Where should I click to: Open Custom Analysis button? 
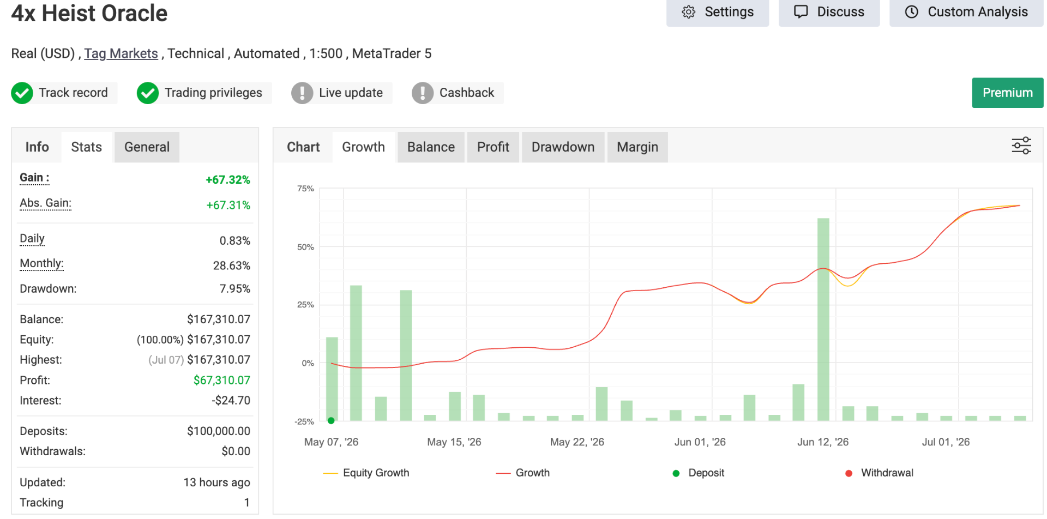(966, 12)
